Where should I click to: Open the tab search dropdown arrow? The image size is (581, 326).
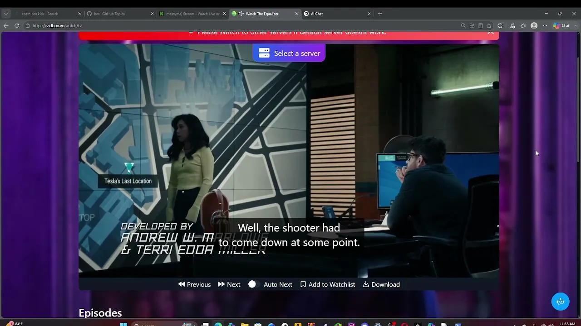pyautogui.click(x=6, y=14)
